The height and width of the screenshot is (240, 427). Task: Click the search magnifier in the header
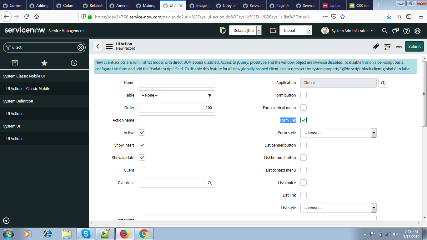384,31
